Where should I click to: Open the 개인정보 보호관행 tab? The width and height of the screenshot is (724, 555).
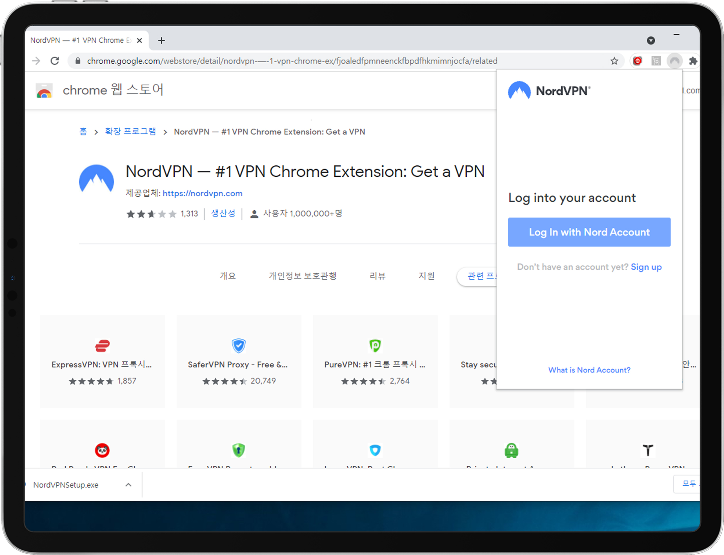pyautogui.click(x=302, y=276)
